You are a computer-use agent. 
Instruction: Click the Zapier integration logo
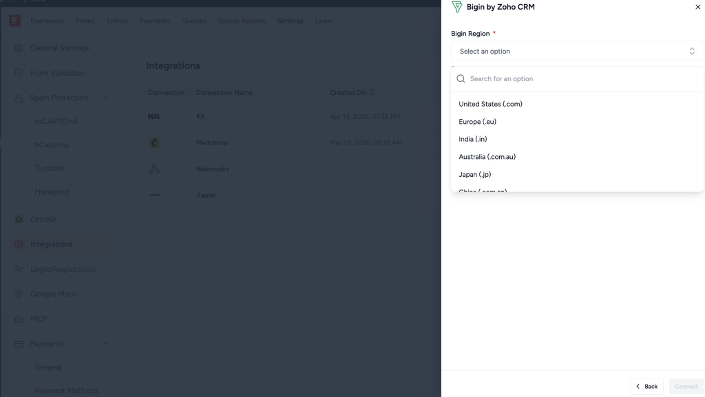click(154, 195)
